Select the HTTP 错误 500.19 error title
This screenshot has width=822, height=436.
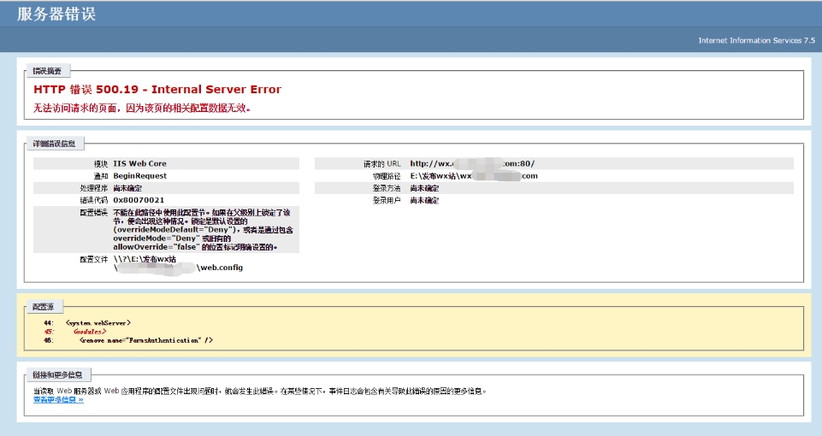click(157, 89)
